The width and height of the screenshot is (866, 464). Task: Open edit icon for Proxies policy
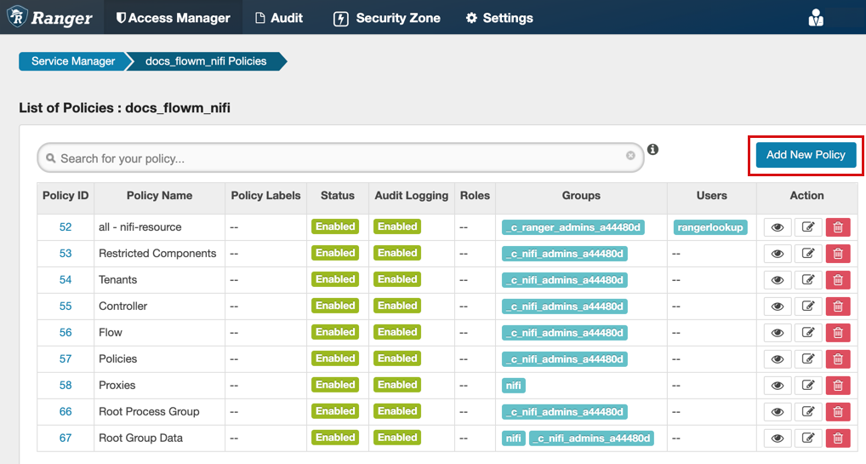click(x=808, y=386)
